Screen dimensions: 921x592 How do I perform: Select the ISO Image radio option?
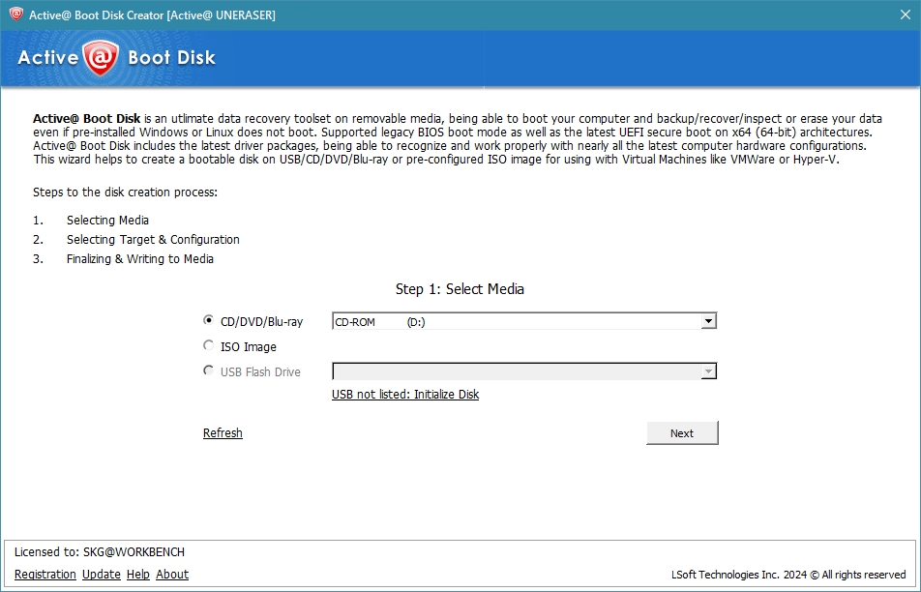[208, 346]
